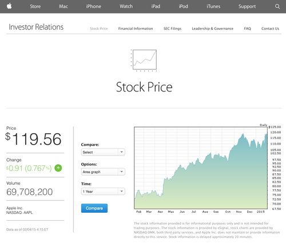Click the Options: field label

tap(89, 164)
